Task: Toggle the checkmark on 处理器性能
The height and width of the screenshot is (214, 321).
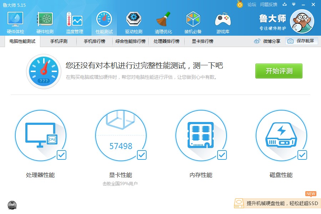Action: click(62, 155)
